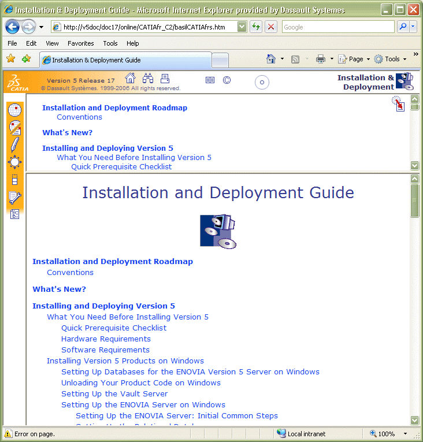Click the IE Home toolbar icon
Screen dimensions: 423x442
click(271, 59)
